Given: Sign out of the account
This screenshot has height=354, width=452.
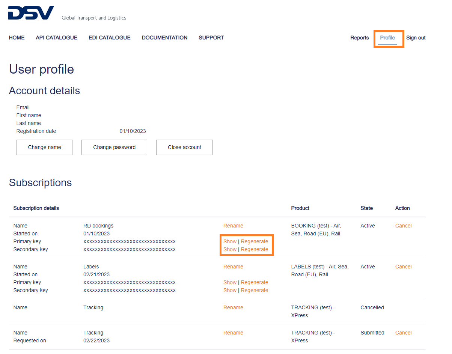Looking at the screenshot, I should coord(416,38).
